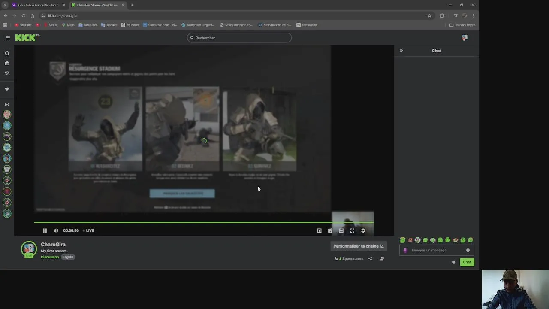Create a clip with clapperboard icon
Viewport: 549px width, 309px height.
pyautogui.click(x=330, y=230)
